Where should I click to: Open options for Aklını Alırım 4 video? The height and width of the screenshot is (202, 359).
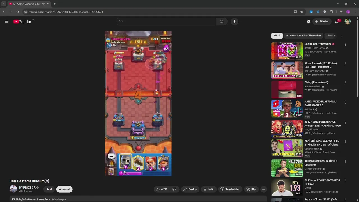tap(345, 64)
